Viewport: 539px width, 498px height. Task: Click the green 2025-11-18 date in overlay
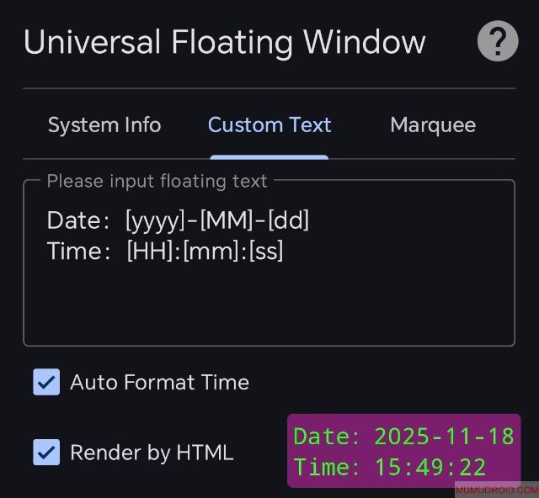pyautogui.click(x=444, y=436)
